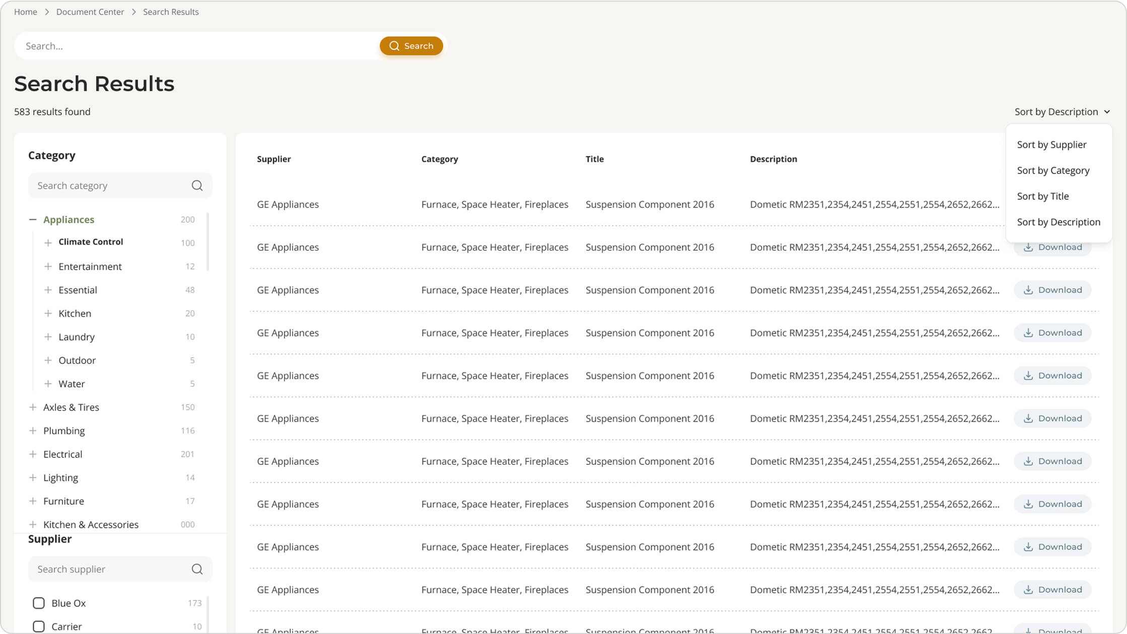
Task: Expand the Kitchen subcategory
Action: click(x=48, y=313)
